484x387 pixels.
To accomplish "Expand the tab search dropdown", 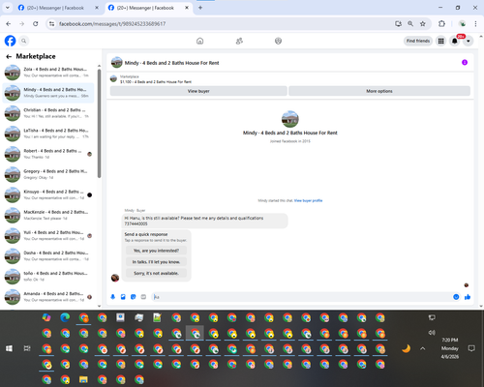I will point(7,8).
